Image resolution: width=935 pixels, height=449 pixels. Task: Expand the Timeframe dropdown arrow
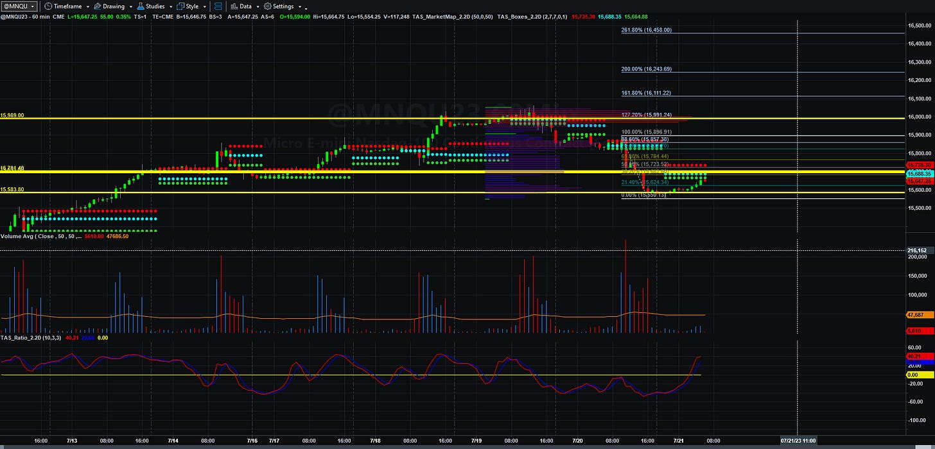click(x=88, y=7)
